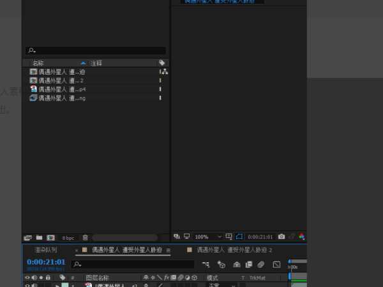
Task: Open the timeline panel menu for active comp
Action: 169,251
